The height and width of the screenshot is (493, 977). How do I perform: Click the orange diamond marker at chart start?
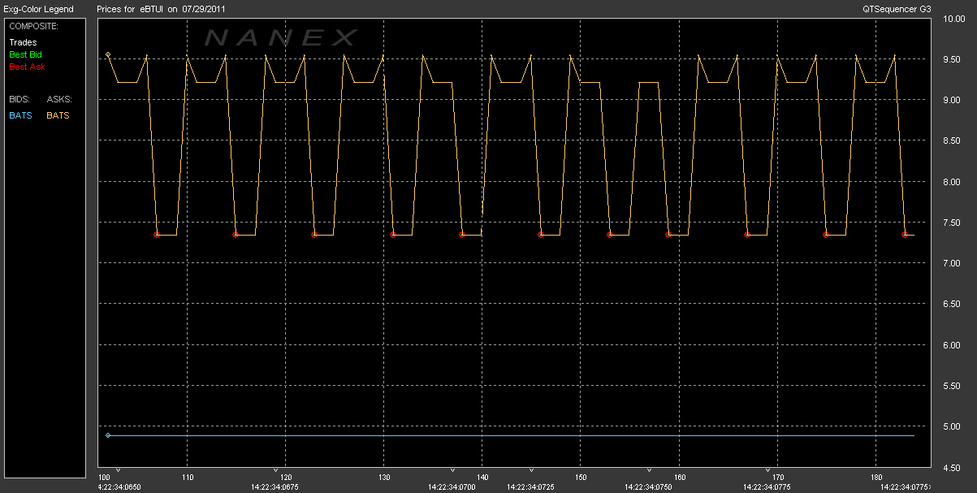(108, 54)
